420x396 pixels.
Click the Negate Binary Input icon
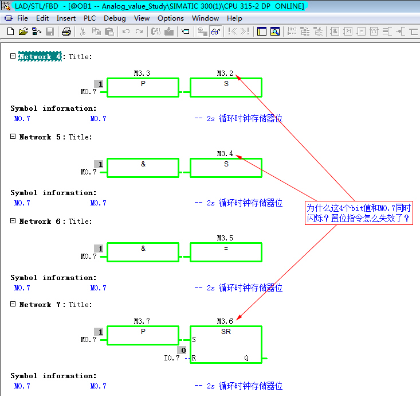coord(401,32)
